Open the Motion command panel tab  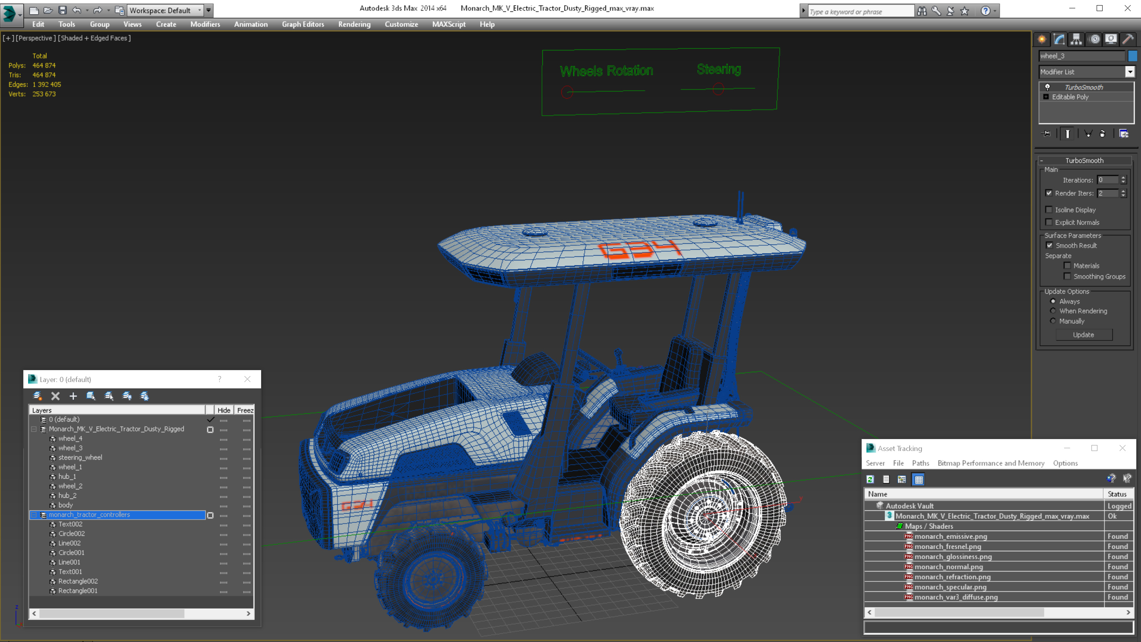click(x=1094, y=40)
